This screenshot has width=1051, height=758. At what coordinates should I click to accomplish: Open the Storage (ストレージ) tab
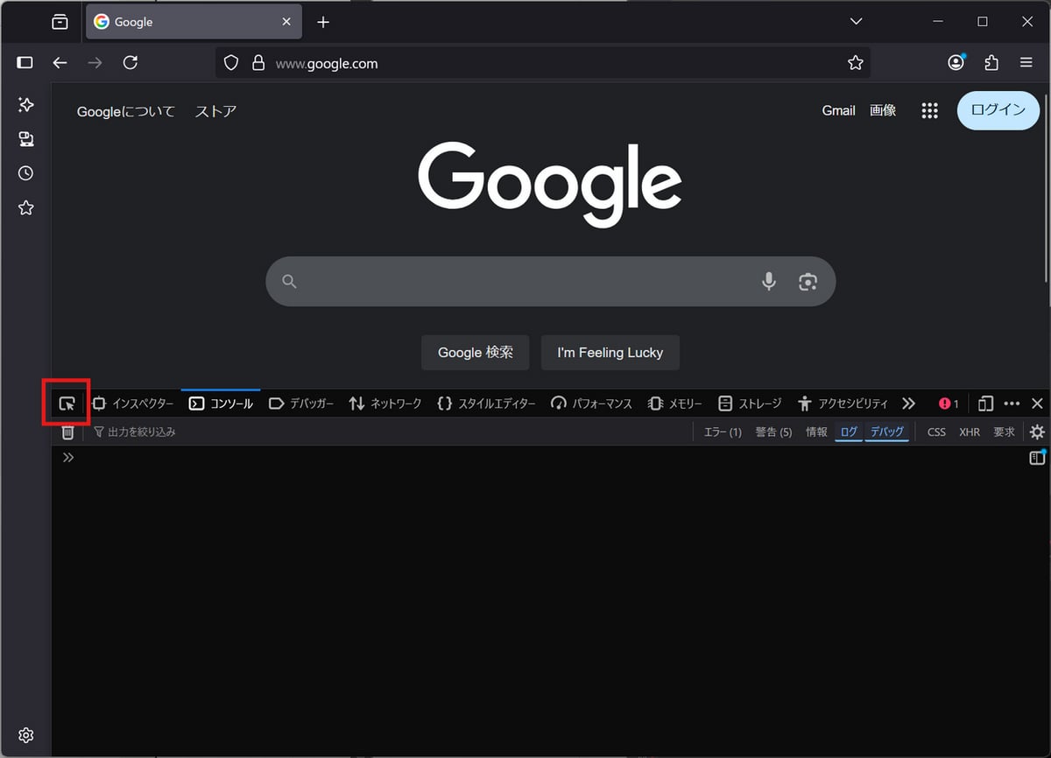coord(750,404)
